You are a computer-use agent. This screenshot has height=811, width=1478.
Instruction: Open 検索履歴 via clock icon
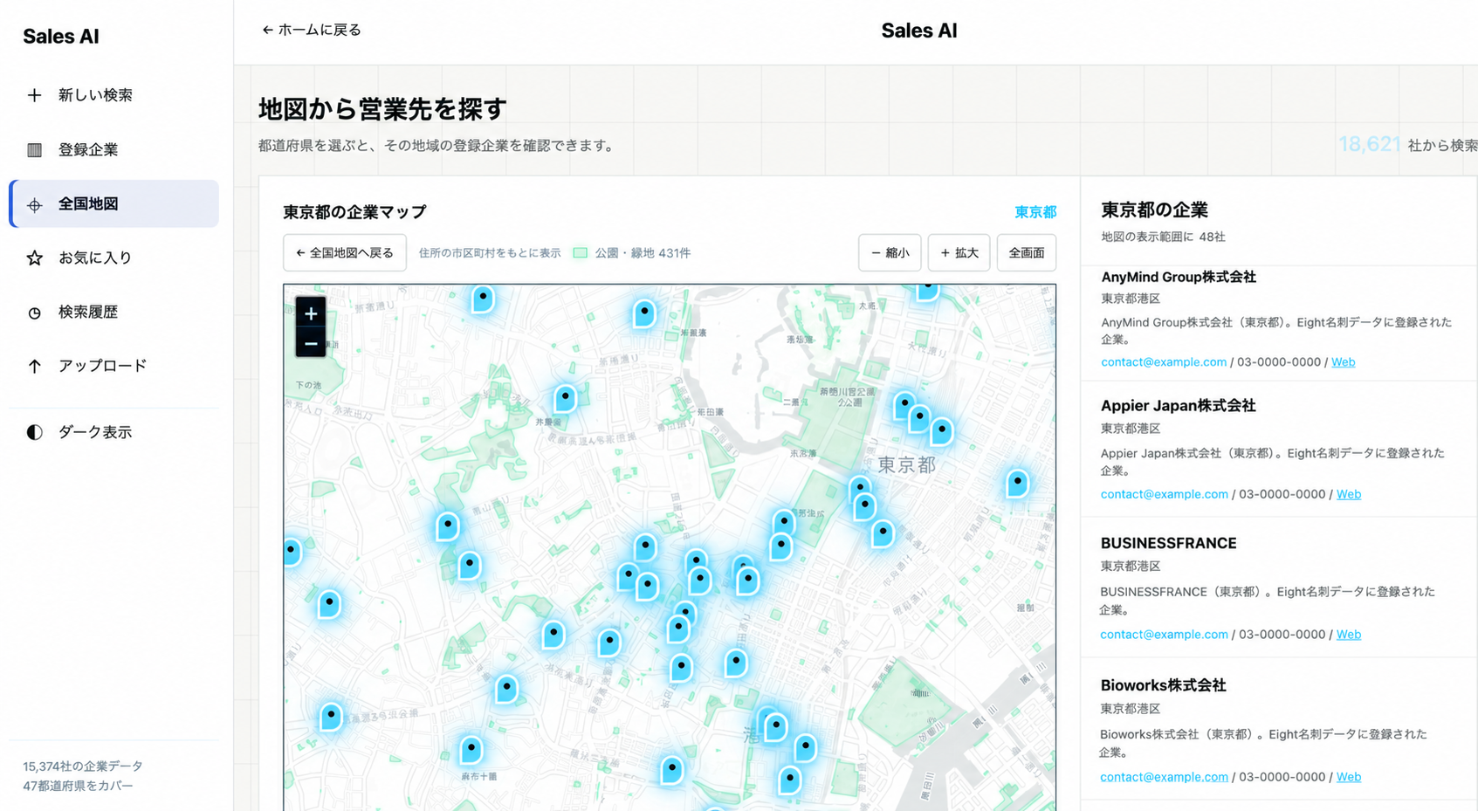[x=34, y=313]
